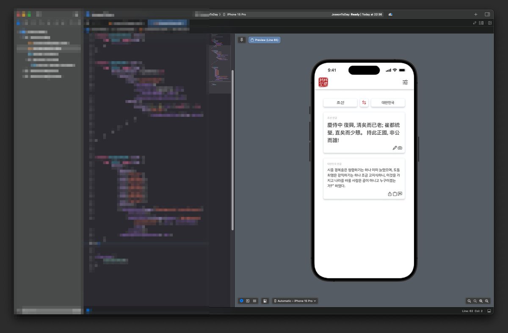This screenshot has width=508, height=333.
Task: Click the zoom-to-fit control in canvas corner
Action: coord(480,301)
